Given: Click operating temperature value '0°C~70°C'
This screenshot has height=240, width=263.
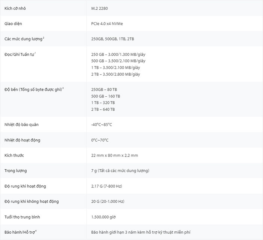Looking at the screenshot, I should point(100,140).
